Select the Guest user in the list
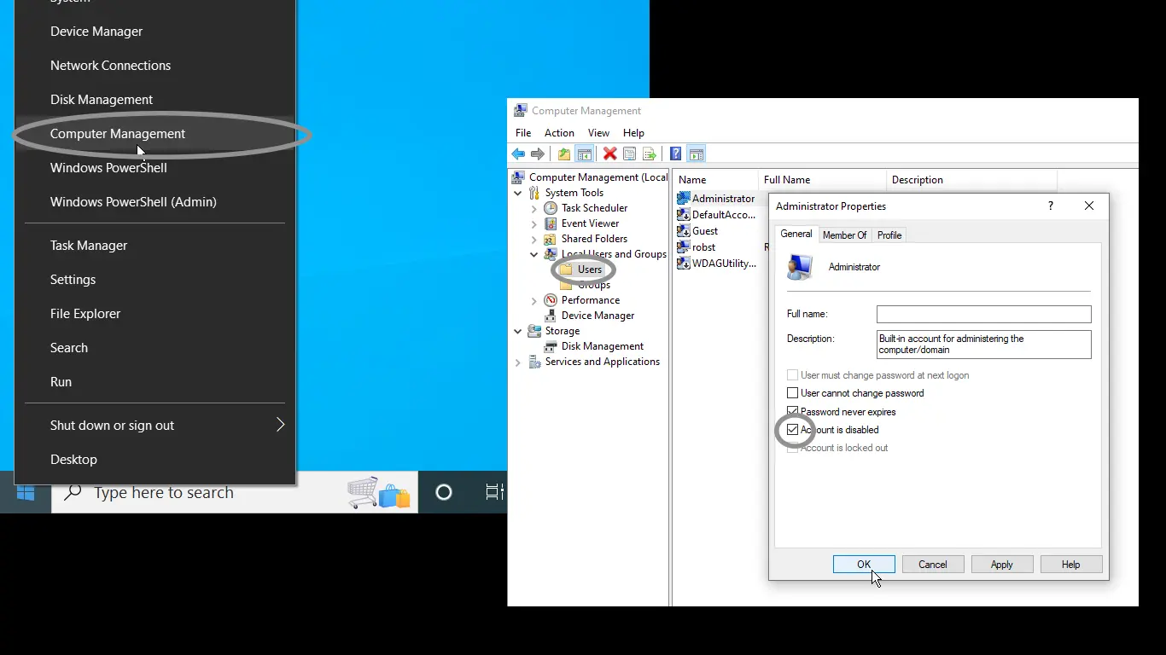1166x655 pixels. (697, 231)
